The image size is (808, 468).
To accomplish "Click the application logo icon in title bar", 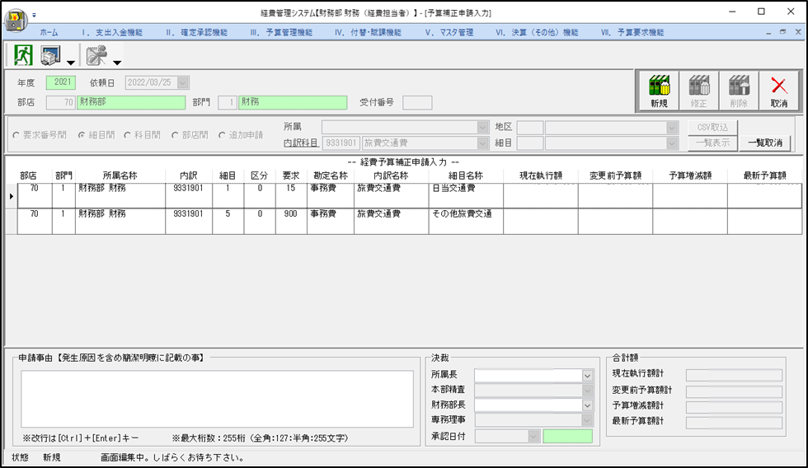I will (x=16, y=20).
